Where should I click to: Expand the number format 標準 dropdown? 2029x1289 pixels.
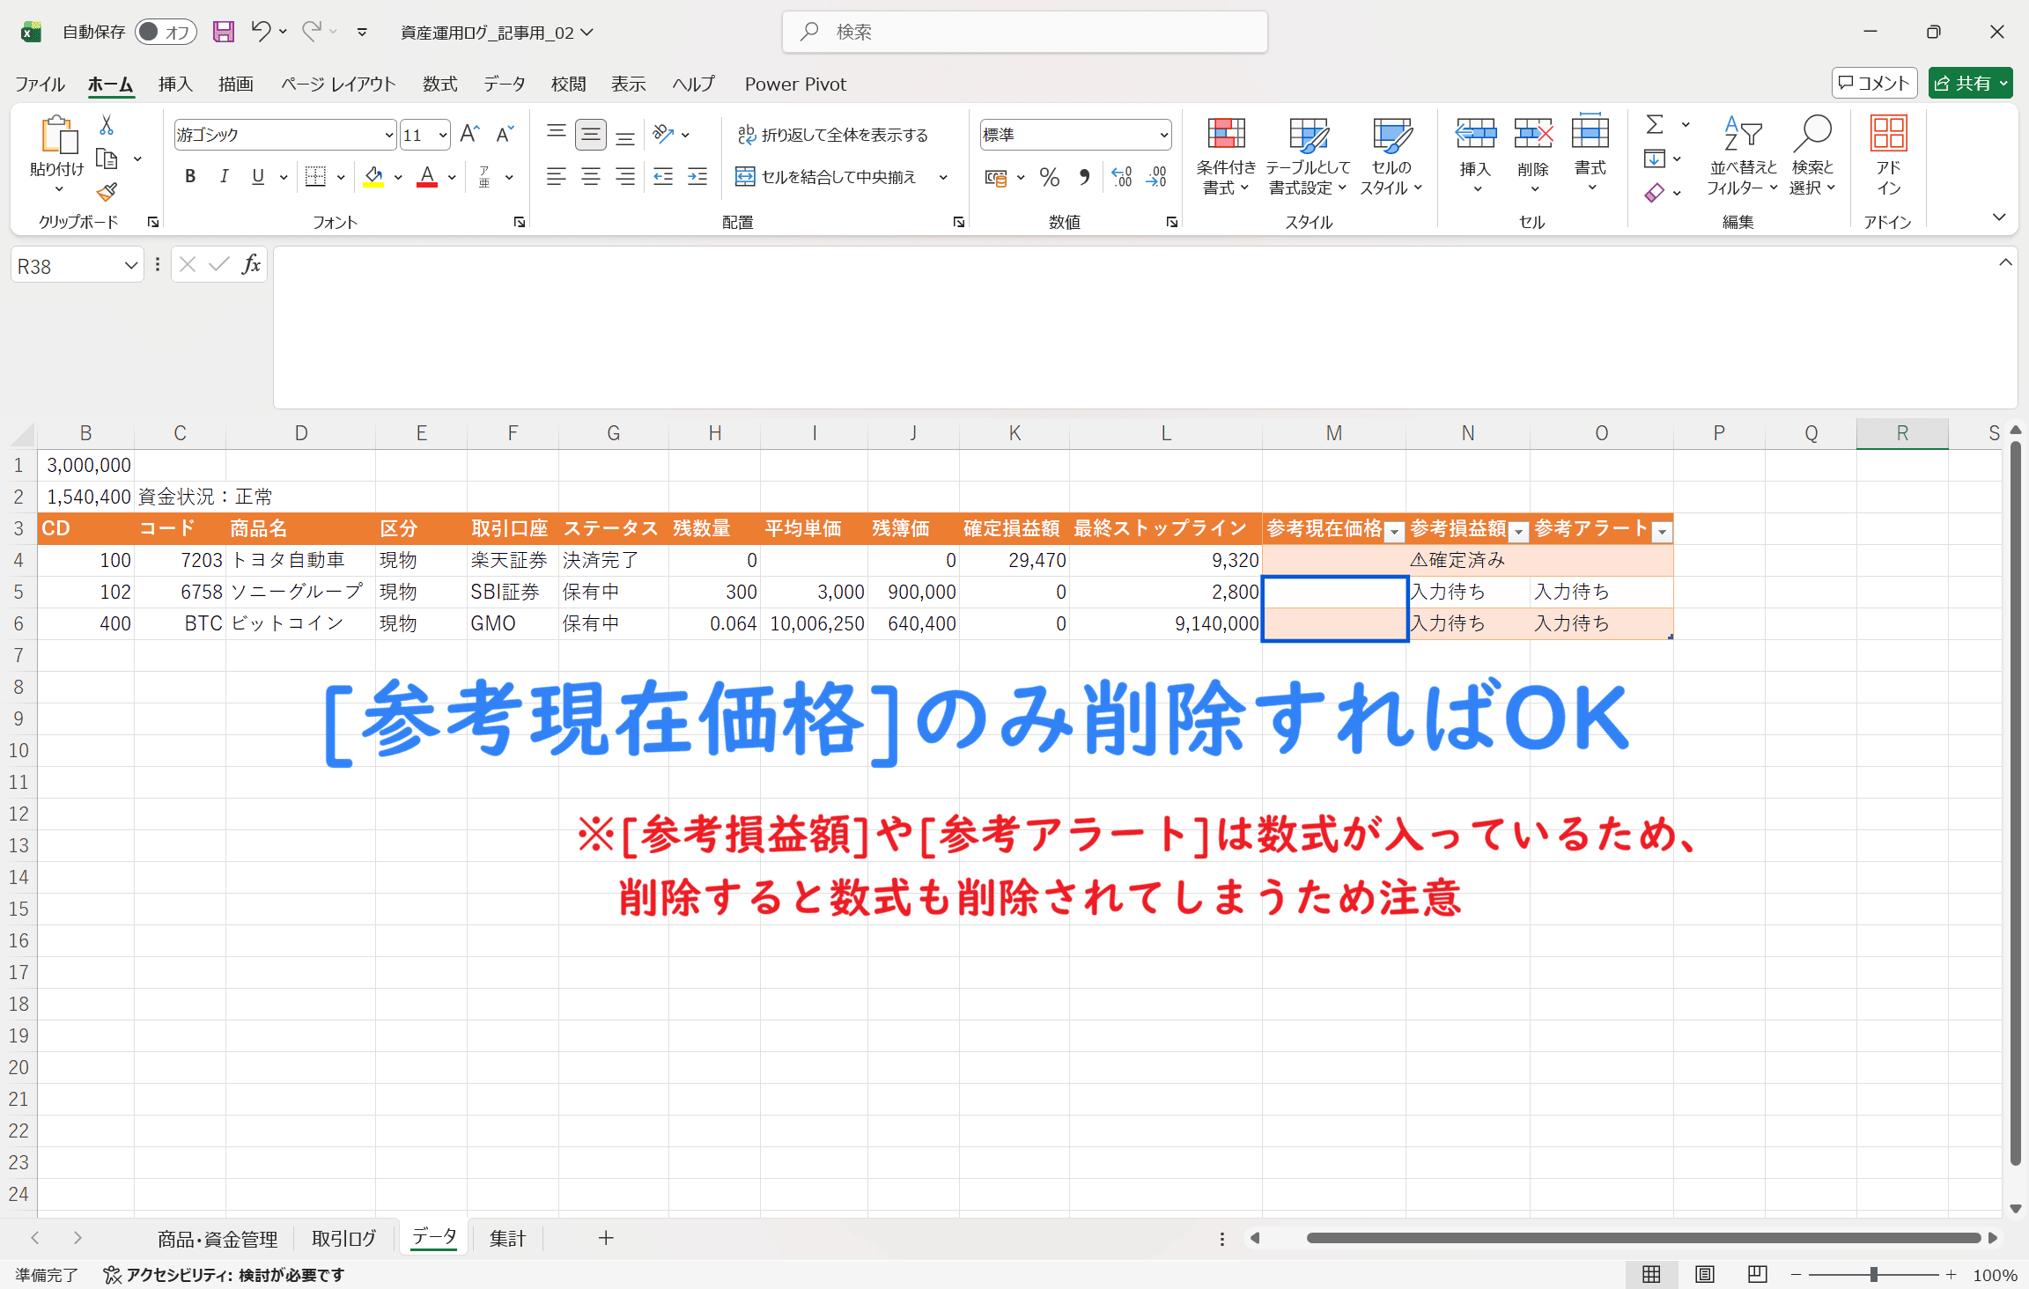coord(1163,136)
